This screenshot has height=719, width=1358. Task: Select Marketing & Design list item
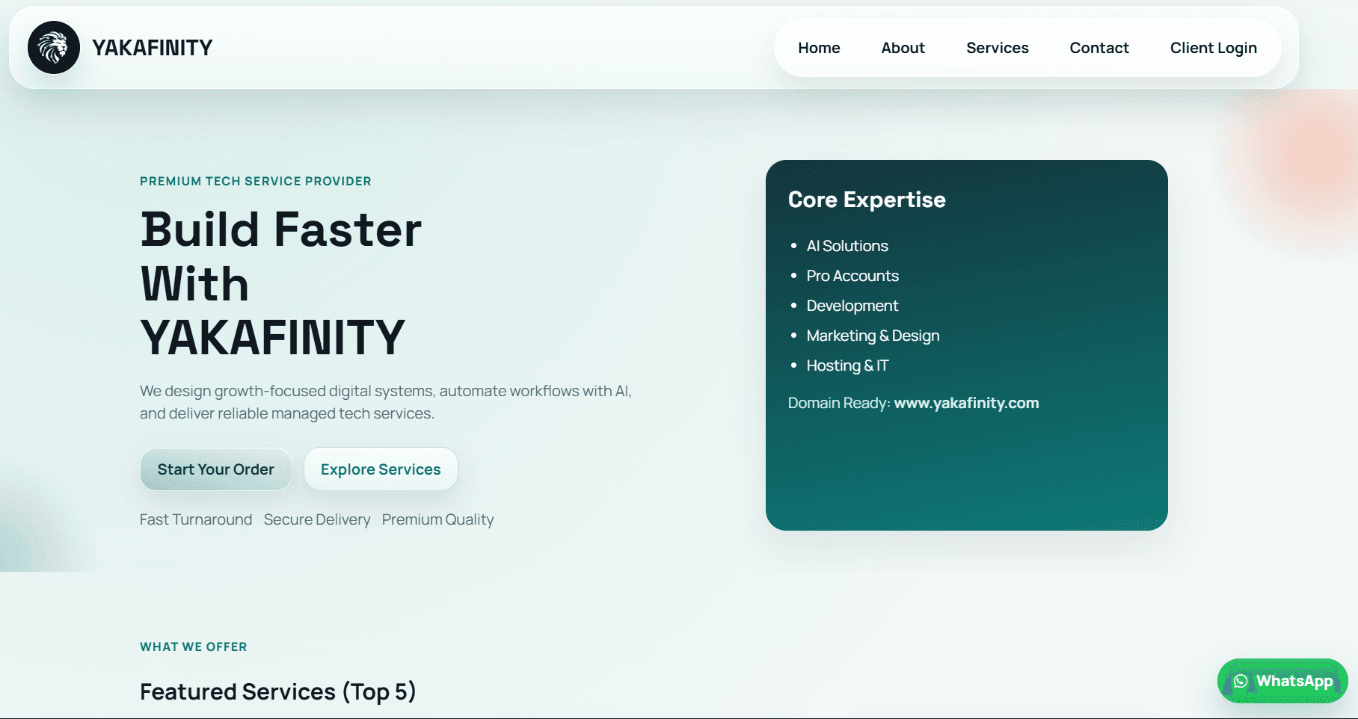click(873, 336)
